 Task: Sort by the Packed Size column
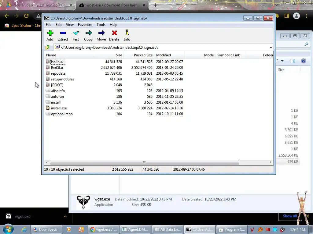tap(139, 55)
